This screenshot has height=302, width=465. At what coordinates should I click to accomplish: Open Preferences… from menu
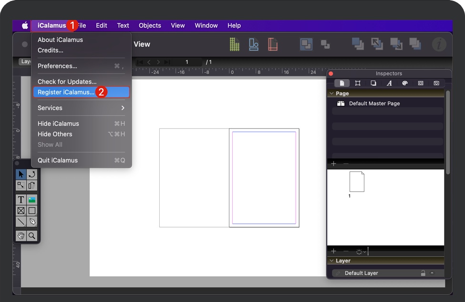coord(81,66)
